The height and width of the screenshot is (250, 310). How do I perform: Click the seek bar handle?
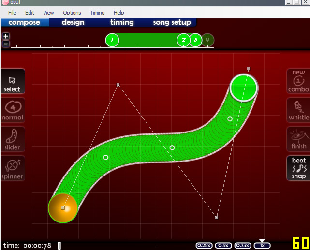59,246
